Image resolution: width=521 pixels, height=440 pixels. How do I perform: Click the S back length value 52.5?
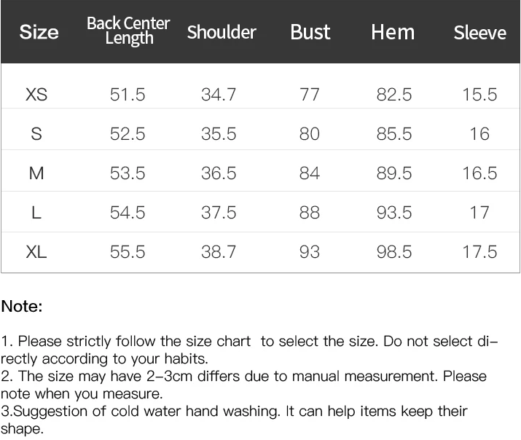pyautogui.click(x=128, y=134)
